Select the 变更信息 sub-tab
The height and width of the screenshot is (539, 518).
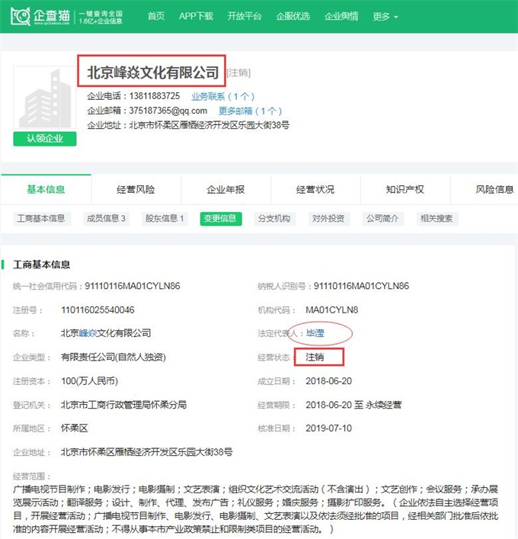pyautogui.click(x=221, y=218)
